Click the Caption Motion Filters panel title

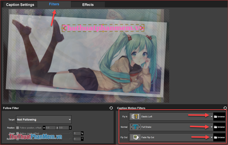(131, 108)
